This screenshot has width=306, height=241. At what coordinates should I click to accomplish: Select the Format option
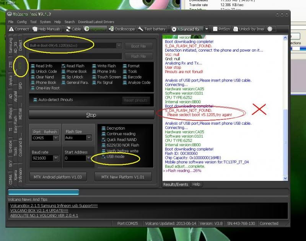131,66
